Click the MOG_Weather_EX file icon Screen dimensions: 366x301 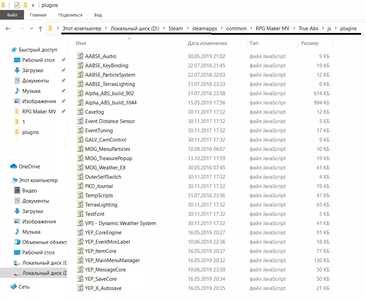[80, 167]
